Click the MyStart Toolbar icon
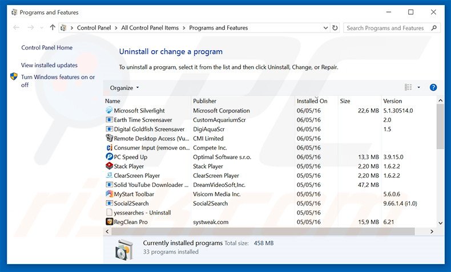451x272 pixels. pyautogui.click(x=109, y=194)
